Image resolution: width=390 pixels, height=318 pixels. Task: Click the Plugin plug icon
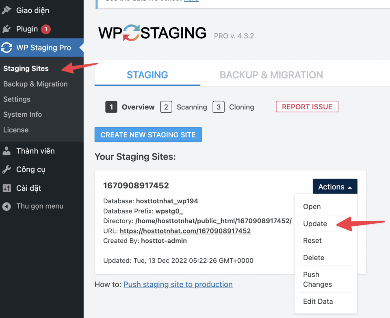coord(6,29)
